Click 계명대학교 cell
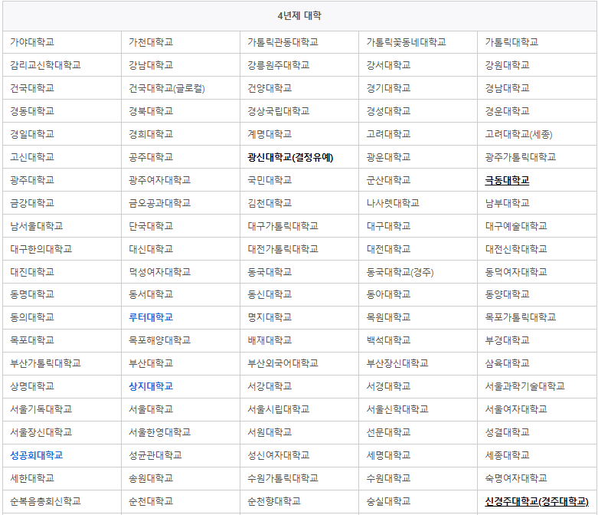This screenshot has height=515, width=598. pyautogui.click(x=299, y=133)
